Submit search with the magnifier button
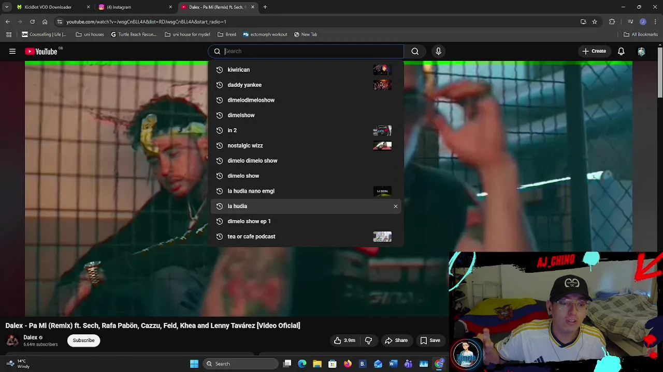This screenshot has width=663, height=372. click(x=415, y=51)
